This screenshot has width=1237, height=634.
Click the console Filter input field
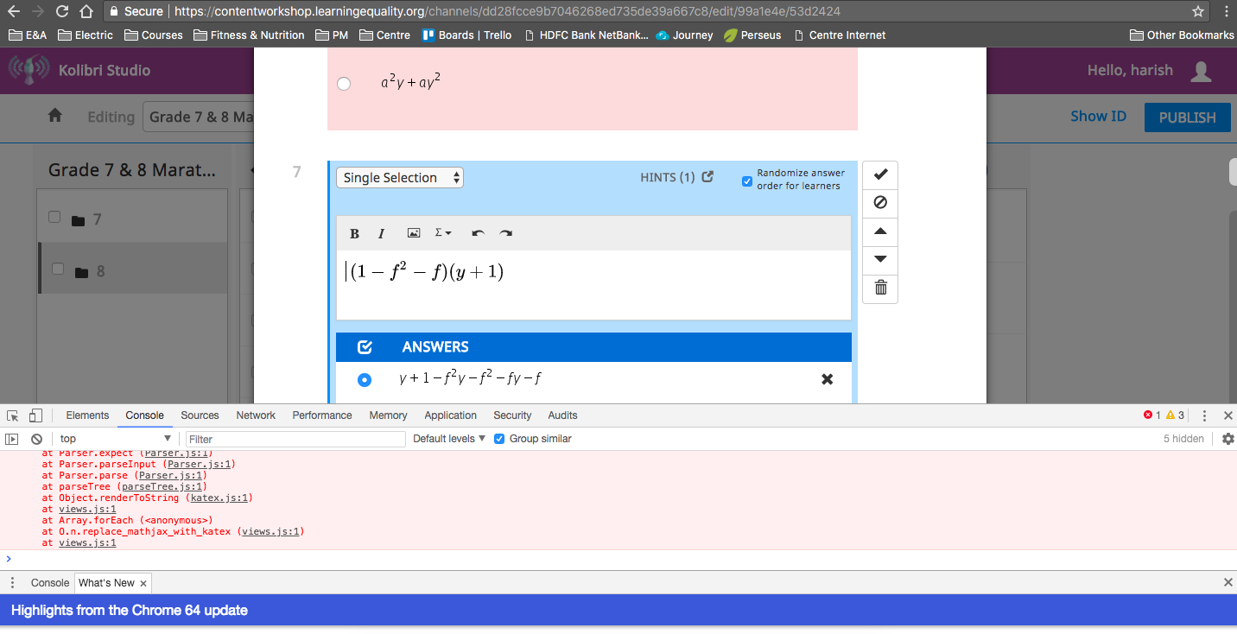click(x=295, y=439)
